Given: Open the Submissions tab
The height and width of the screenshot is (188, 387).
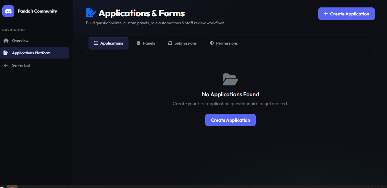Looking at the screenshot, I should 182,43.
